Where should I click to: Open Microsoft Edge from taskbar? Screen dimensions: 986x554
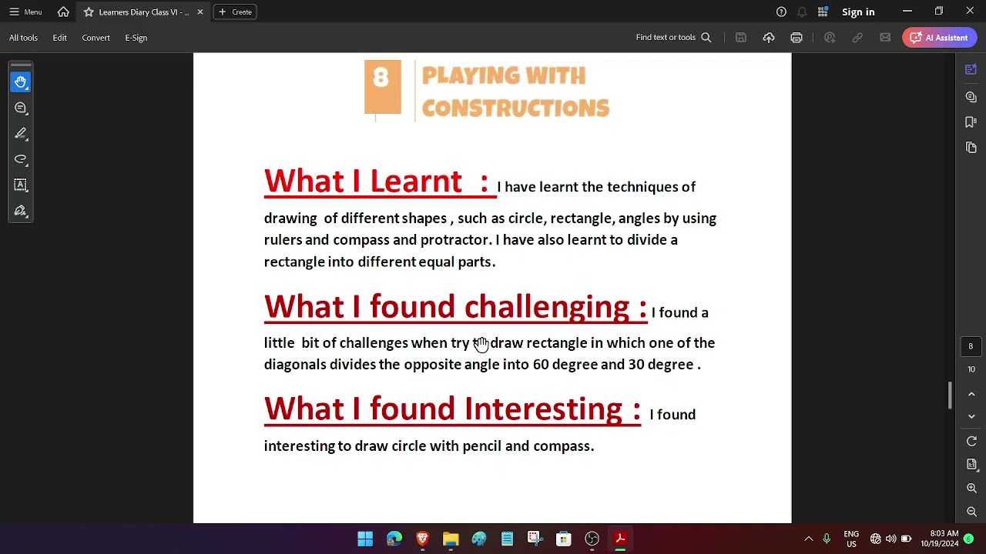394,539
